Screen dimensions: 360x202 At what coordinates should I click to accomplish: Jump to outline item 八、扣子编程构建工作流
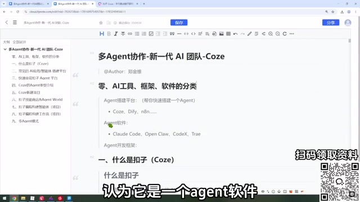[x=36, y=114]
